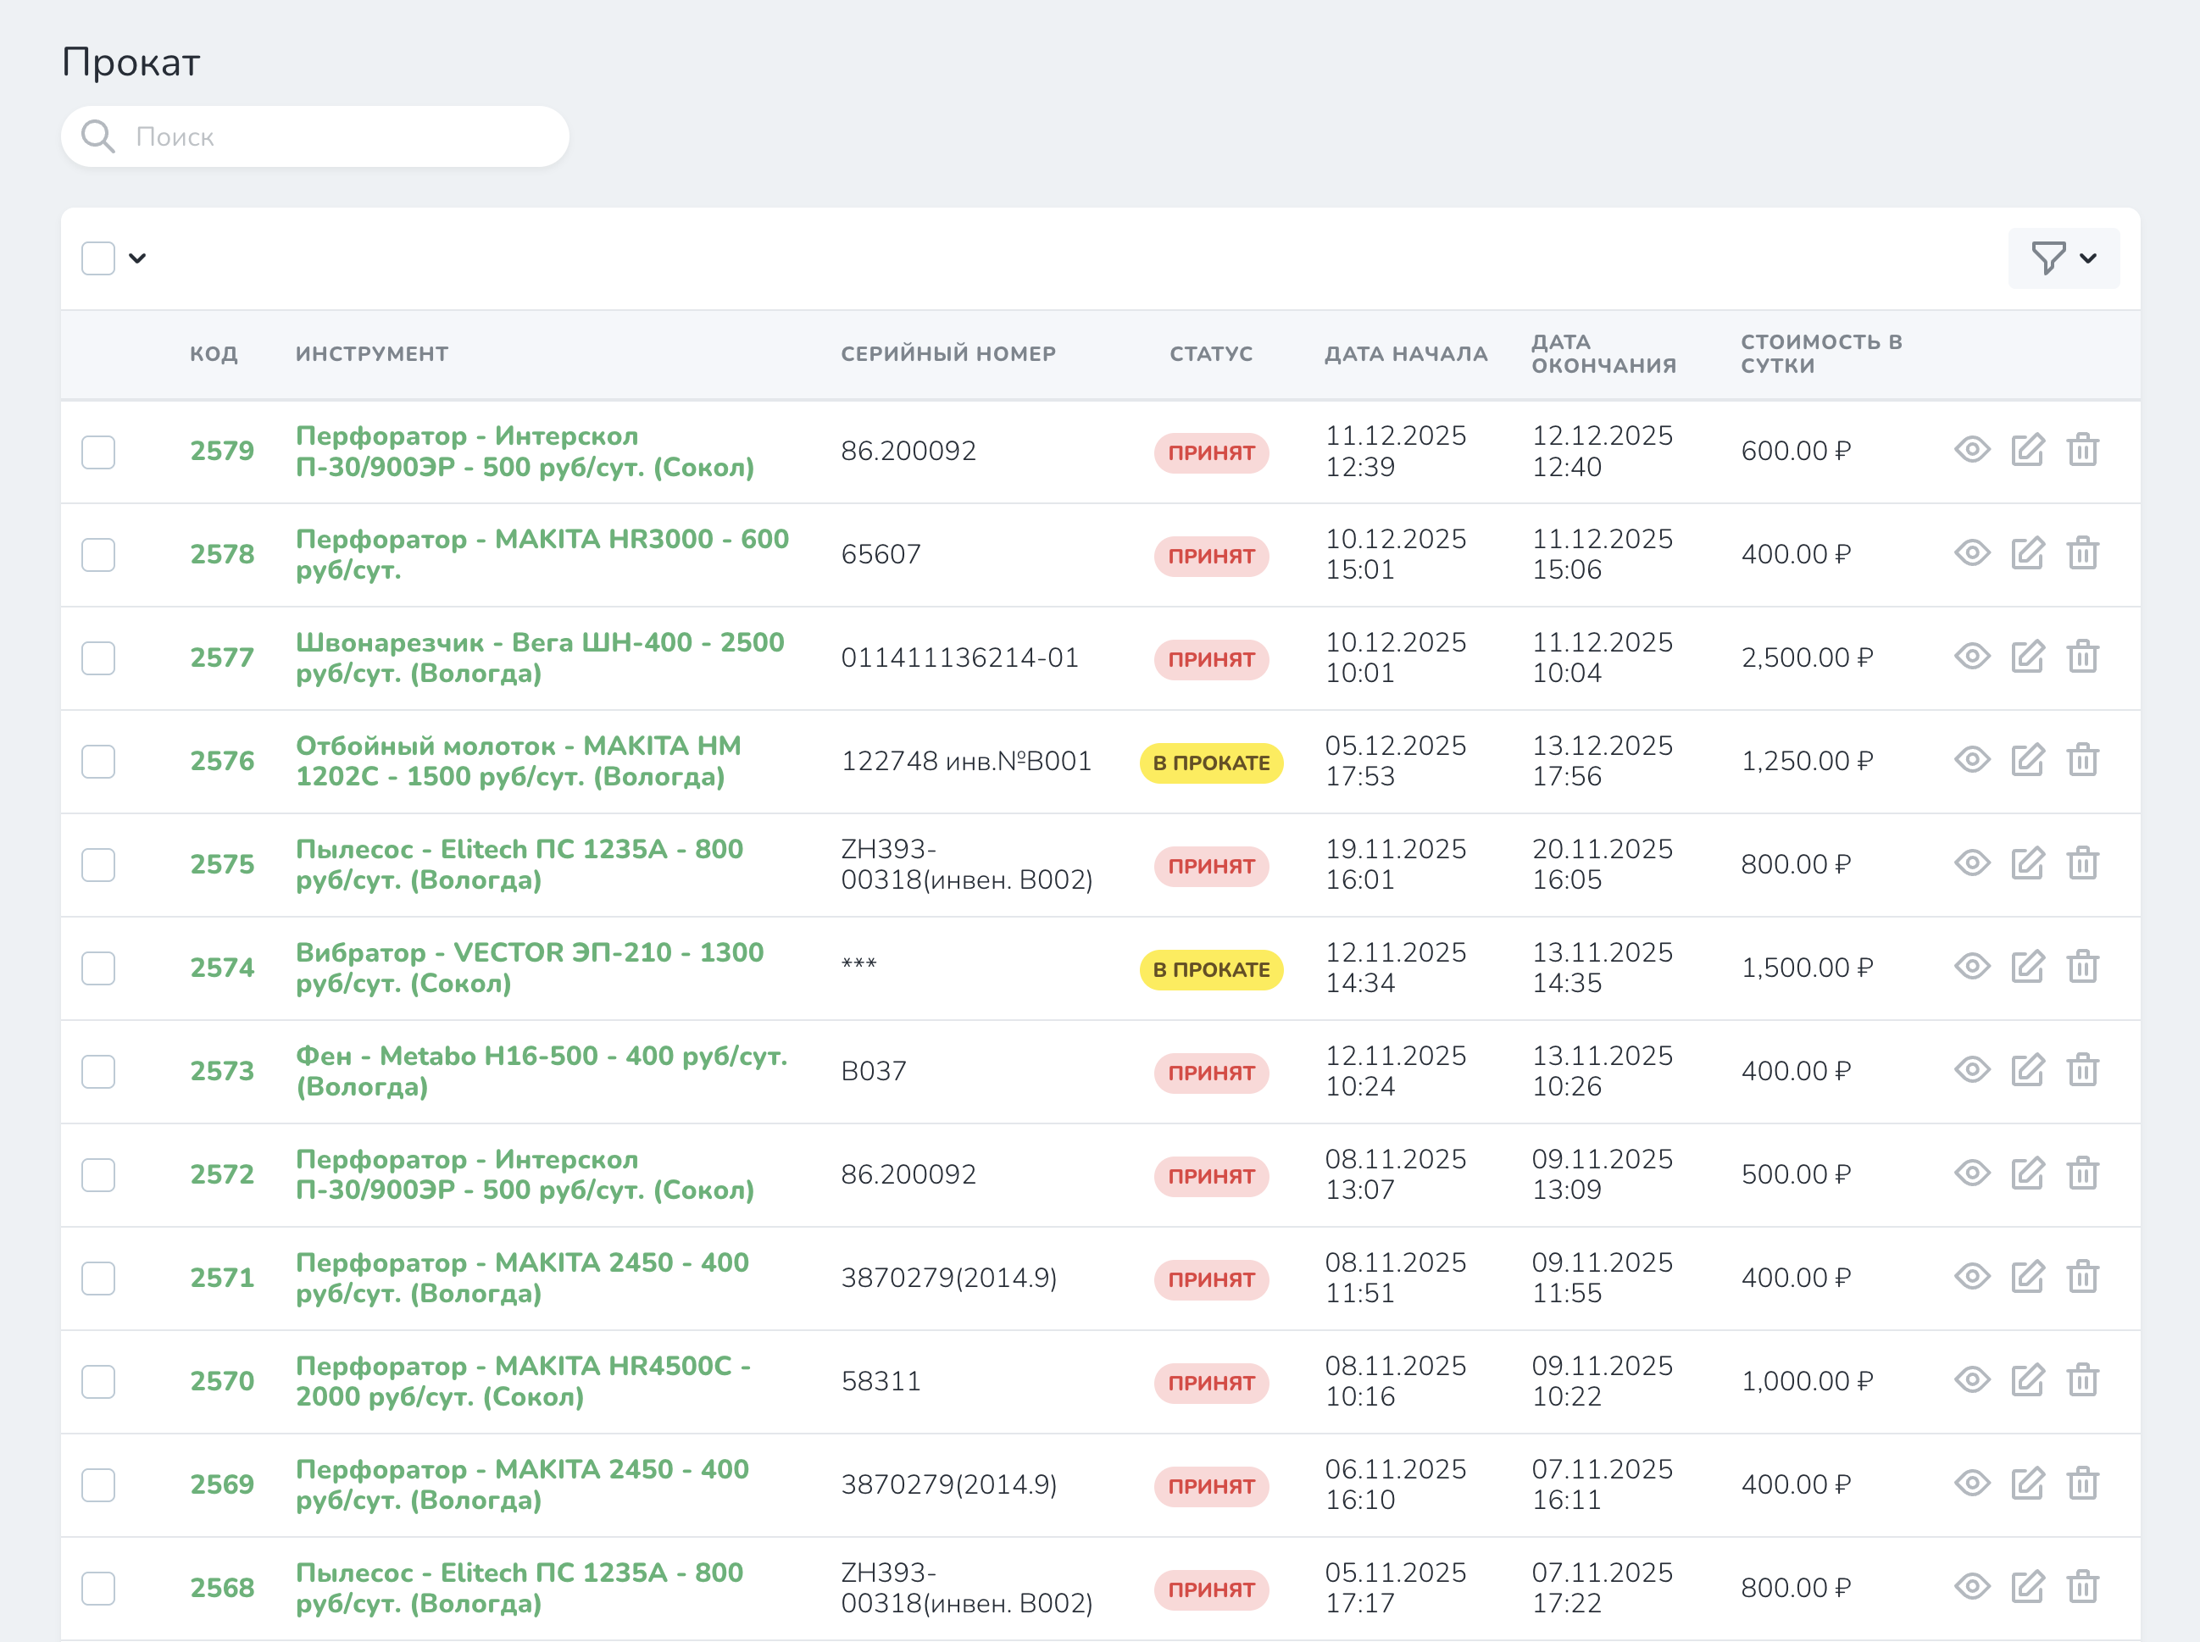Check the box for rental 2579

(x=98, y=452)
